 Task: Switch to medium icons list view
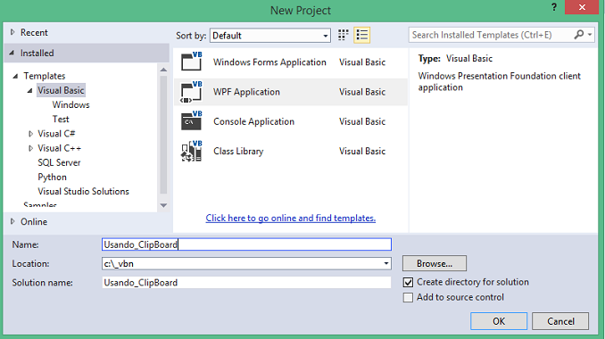pos(362,35)
